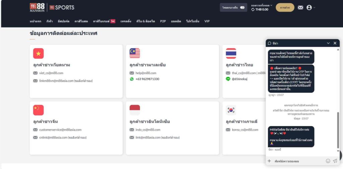Open the เทรดดิ้ง trading menu
343x169 pixels.
pyautogui.click(x=126, y=21)
